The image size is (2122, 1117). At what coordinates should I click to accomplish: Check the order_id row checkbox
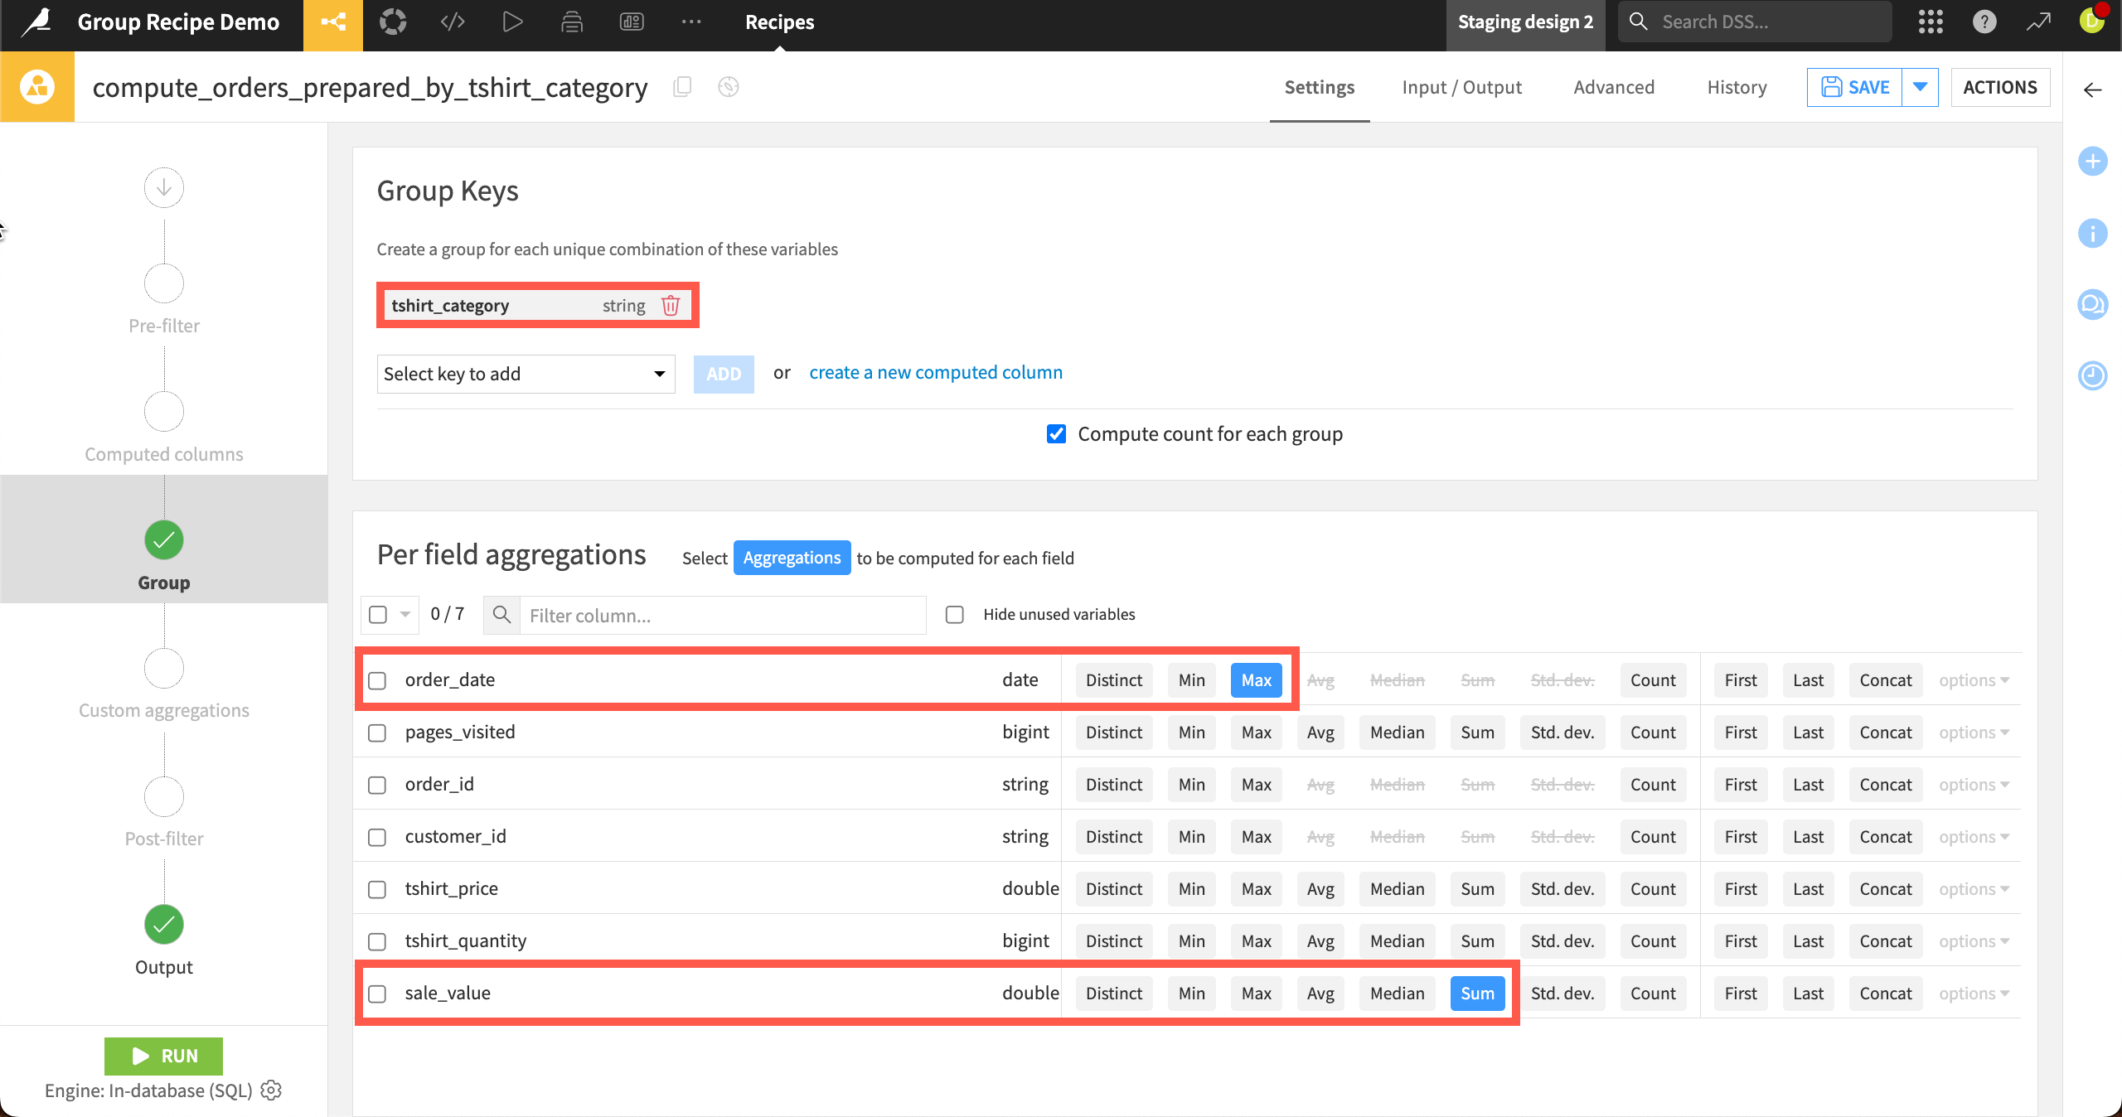tap(377, 785)
